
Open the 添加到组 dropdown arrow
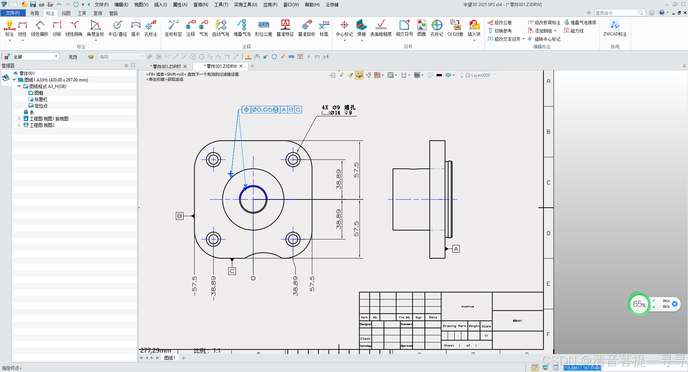555,31
